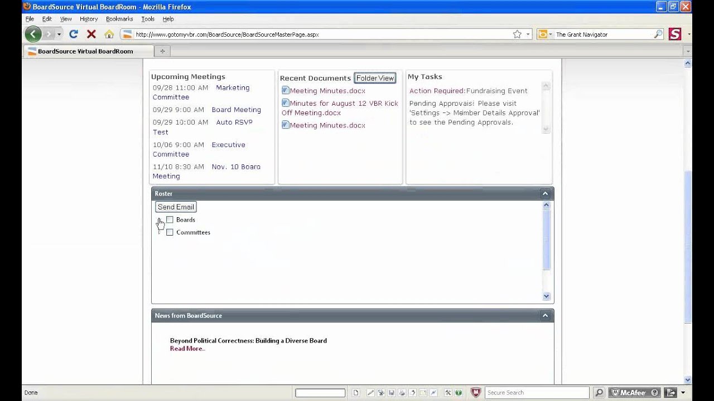Open the back/forward history dropdown arrow
Viewport: 714px width, 401px height.
click(x=59, y=35)
